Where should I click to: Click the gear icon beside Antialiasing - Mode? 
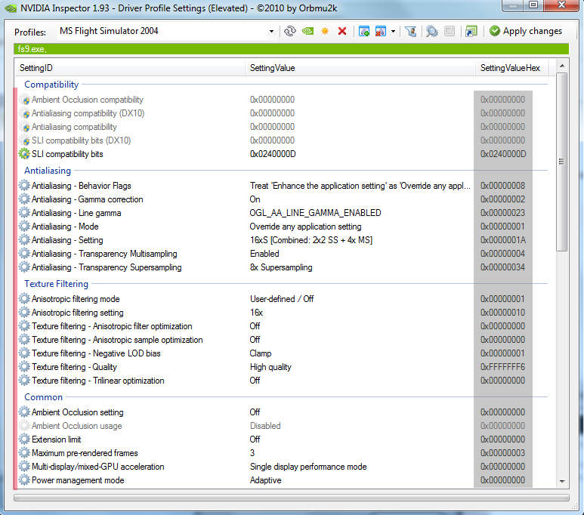(x=24, y=226)
